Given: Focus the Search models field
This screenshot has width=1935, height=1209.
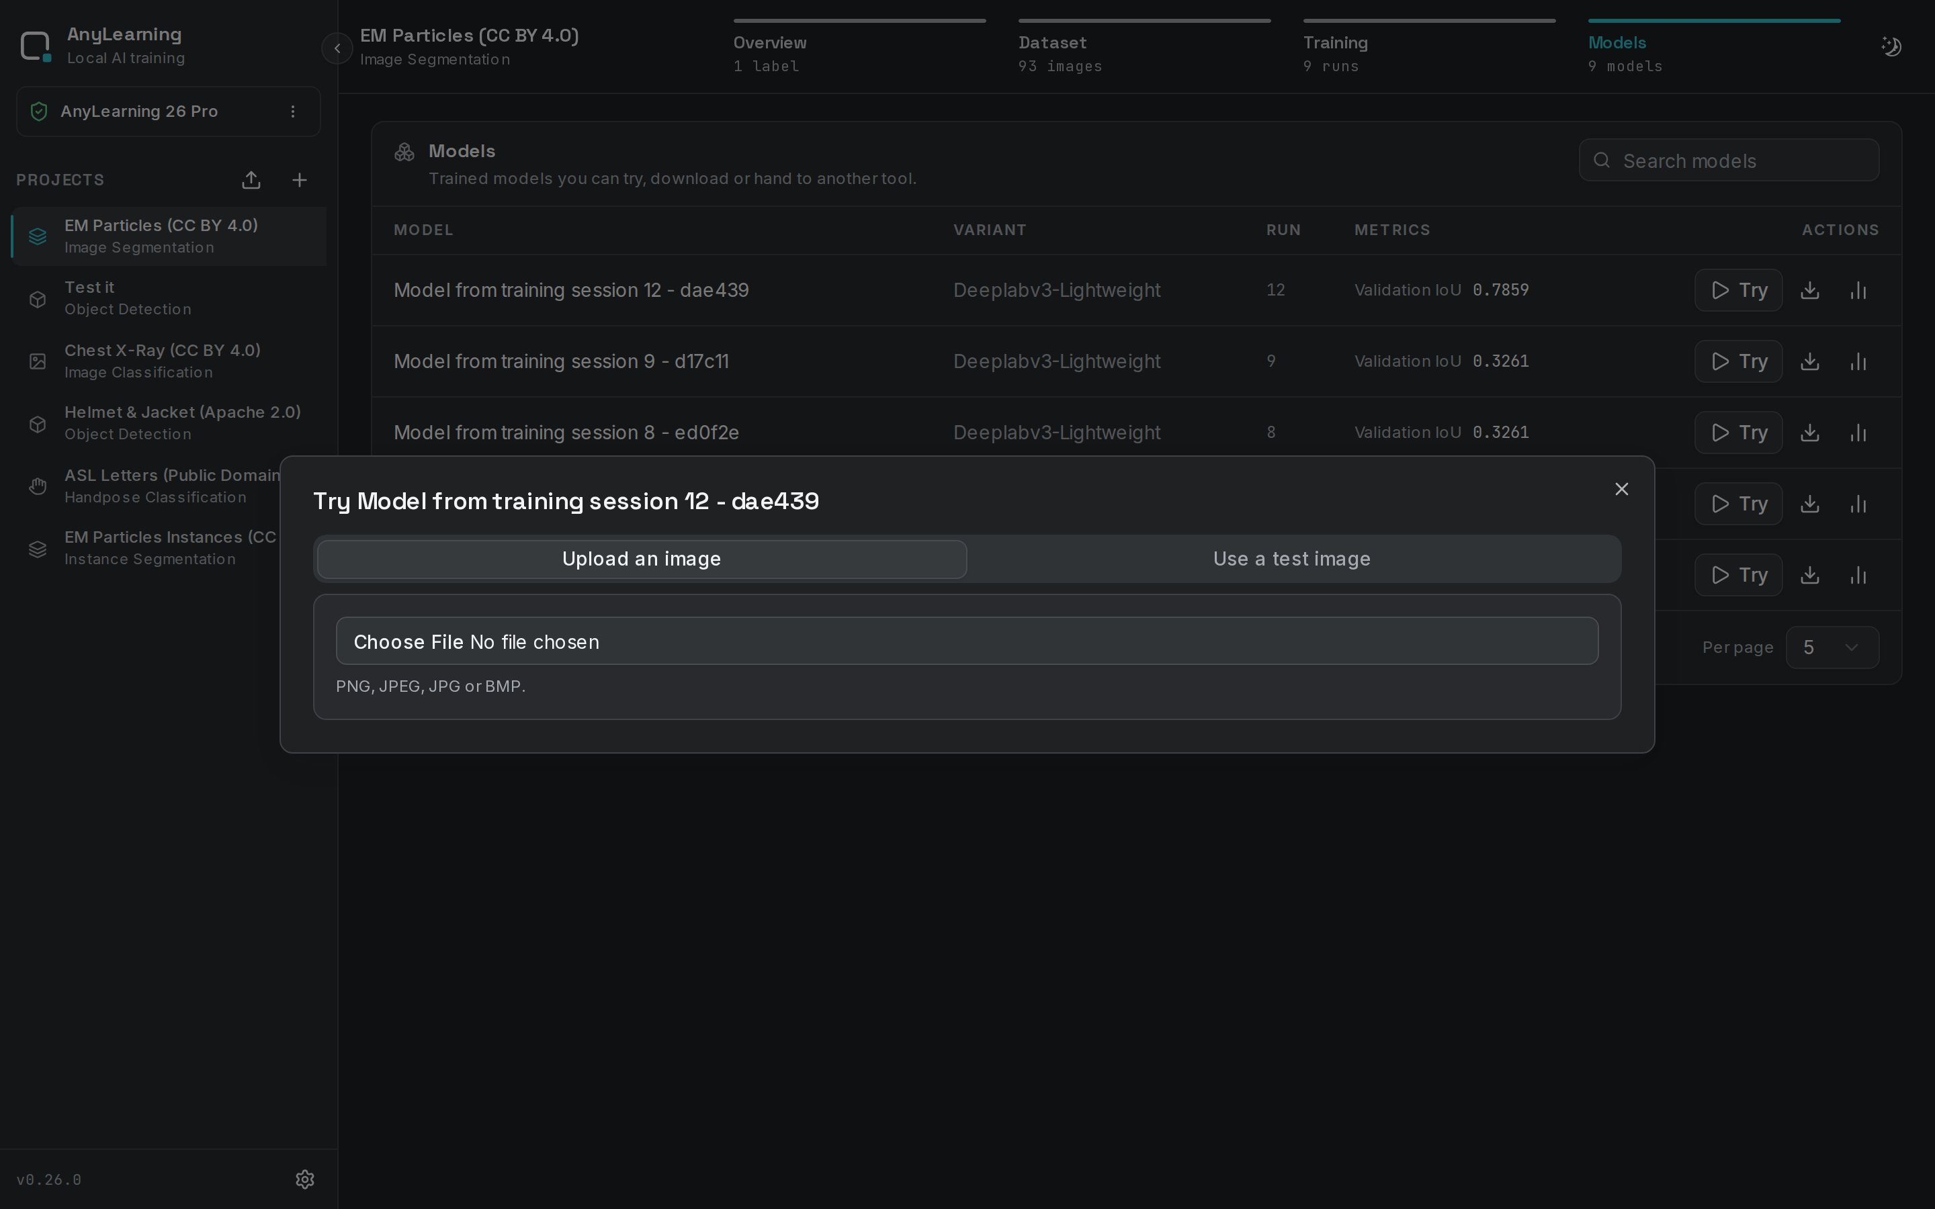Looking at the screenshot, I should (x=1729, y=160).
